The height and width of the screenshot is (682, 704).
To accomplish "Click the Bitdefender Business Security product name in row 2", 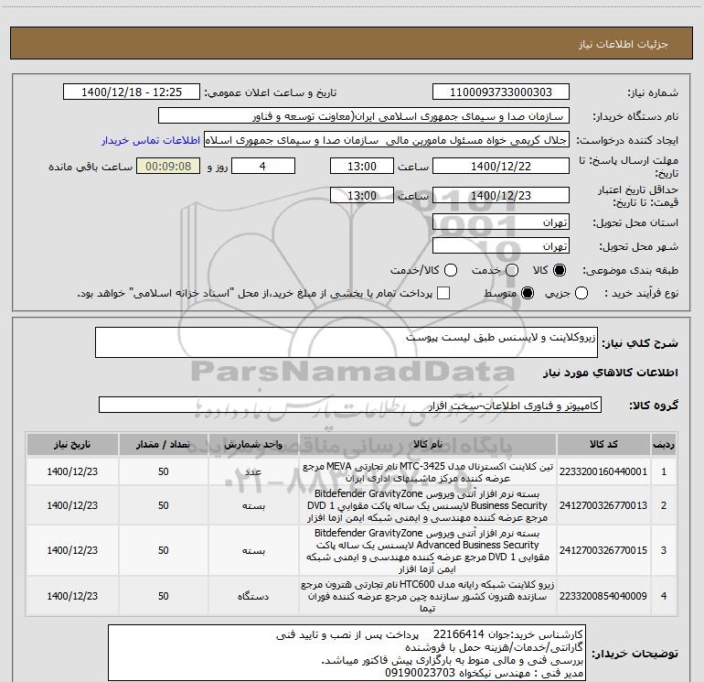I will pyautogui.click(x=428, y=505).
